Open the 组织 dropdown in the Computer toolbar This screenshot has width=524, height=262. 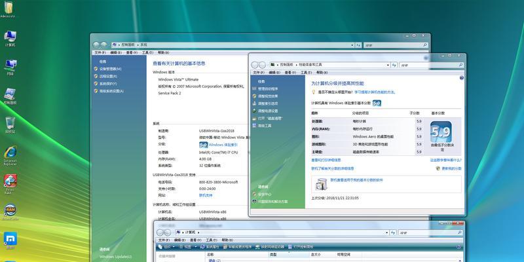166,247
